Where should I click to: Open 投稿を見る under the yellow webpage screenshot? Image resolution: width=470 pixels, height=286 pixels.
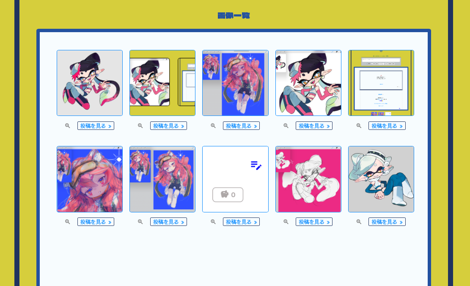387,126
